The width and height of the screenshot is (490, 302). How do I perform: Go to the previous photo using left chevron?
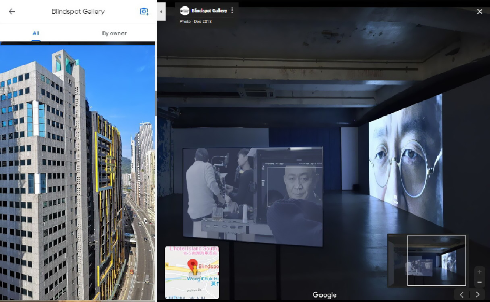(x=462, y=295)
